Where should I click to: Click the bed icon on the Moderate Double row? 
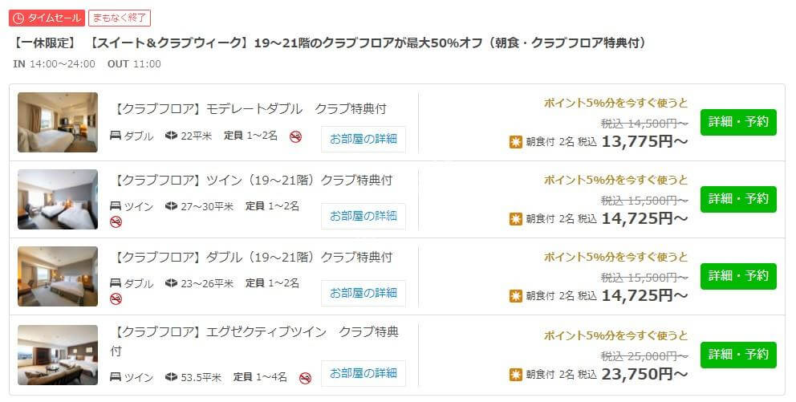116,136
